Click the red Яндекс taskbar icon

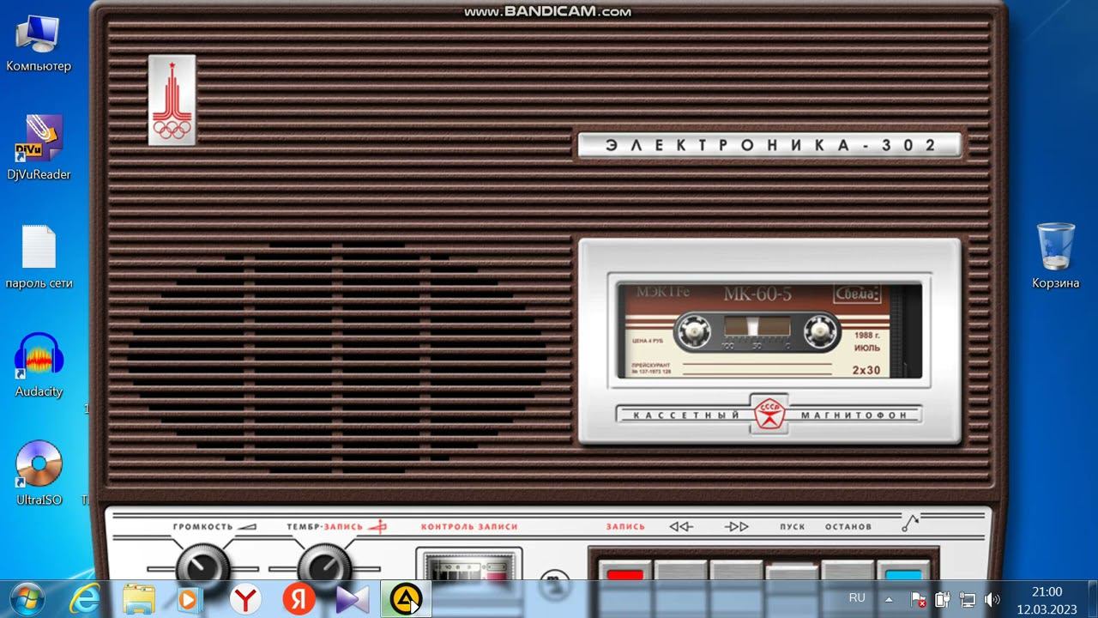click(x=299, y=599)
